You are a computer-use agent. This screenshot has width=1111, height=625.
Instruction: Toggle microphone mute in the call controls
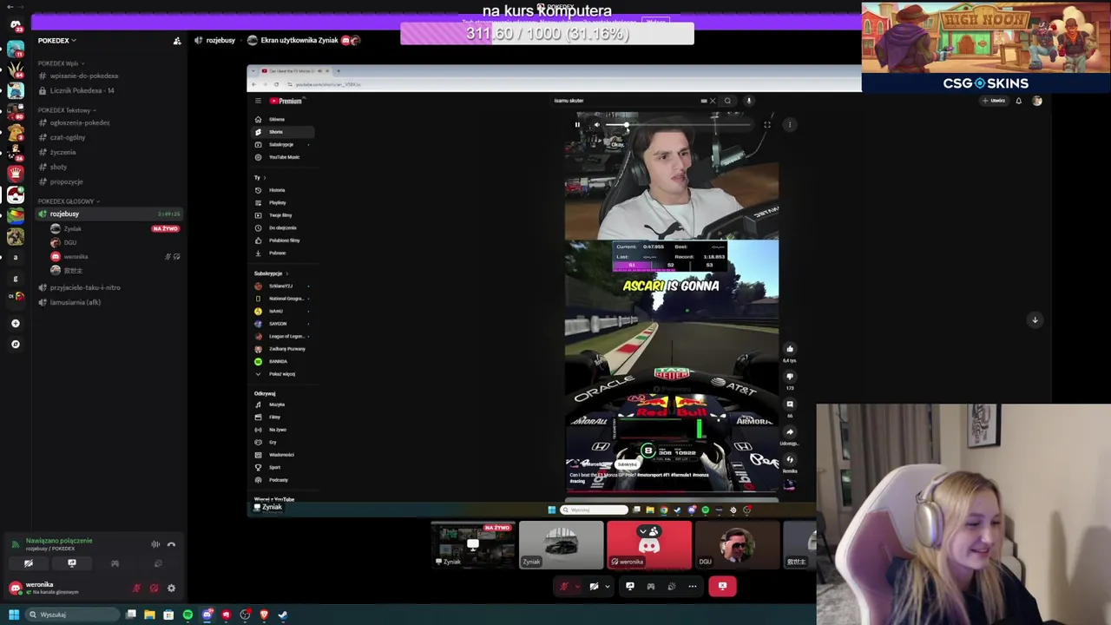[x=564, y=586]
